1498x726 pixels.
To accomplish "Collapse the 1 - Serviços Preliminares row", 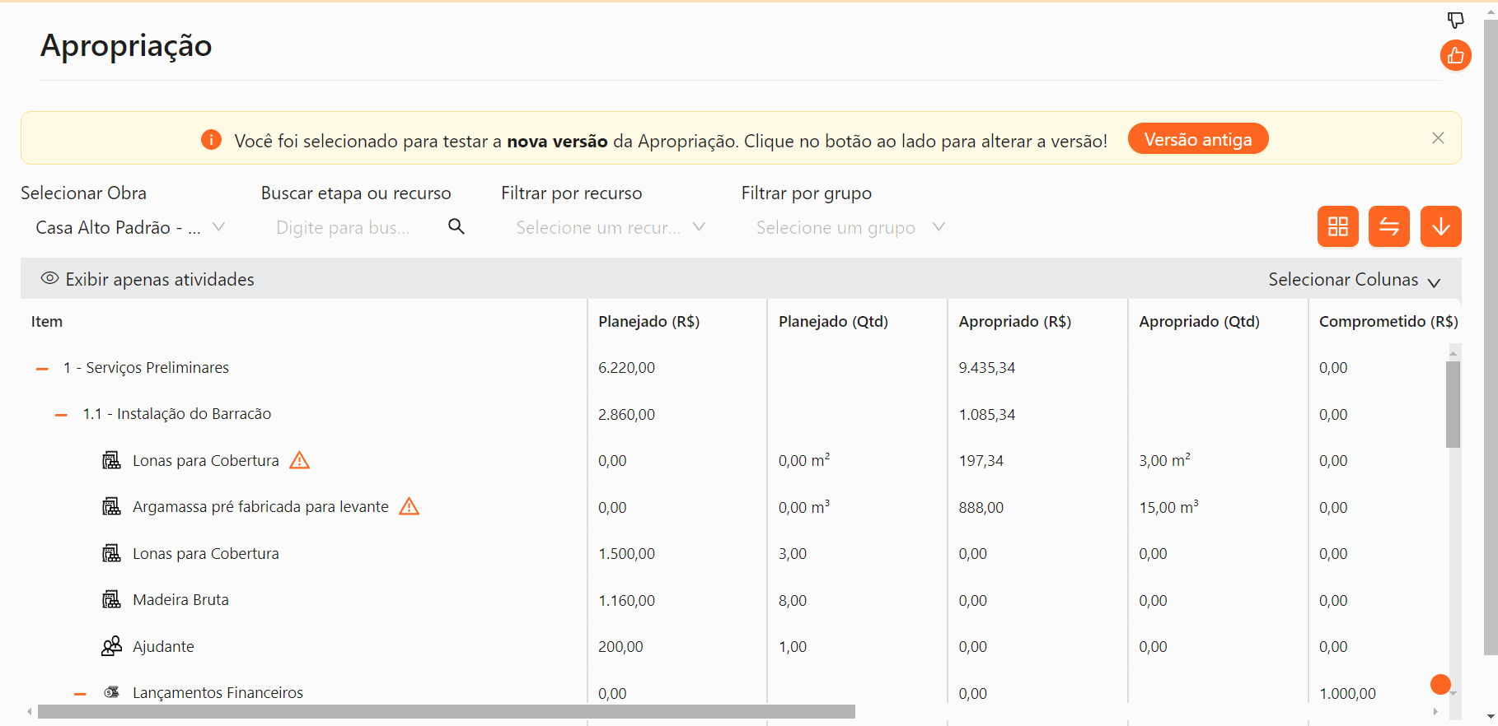I will tap(42, 369).
